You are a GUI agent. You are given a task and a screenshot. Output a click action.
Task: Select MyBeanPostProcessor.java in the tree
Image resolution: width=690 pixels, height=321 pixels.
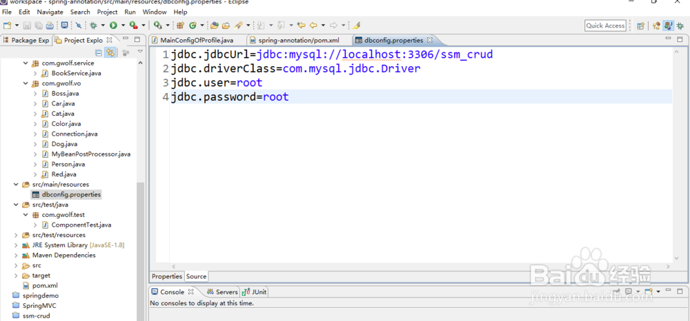tap(90, 154)
